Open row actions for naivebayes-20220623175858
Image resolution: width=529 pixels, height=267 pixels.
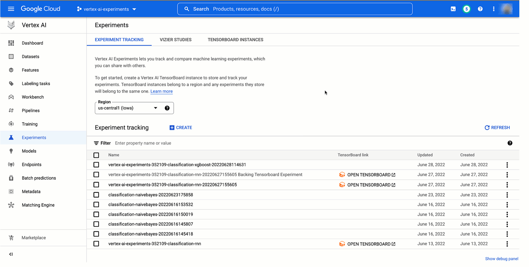click(x=507, y=195)
